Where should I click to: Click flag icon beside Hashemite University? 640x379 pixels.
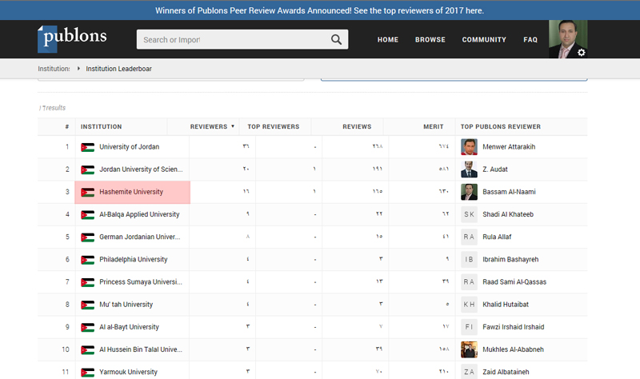point(87,192)
